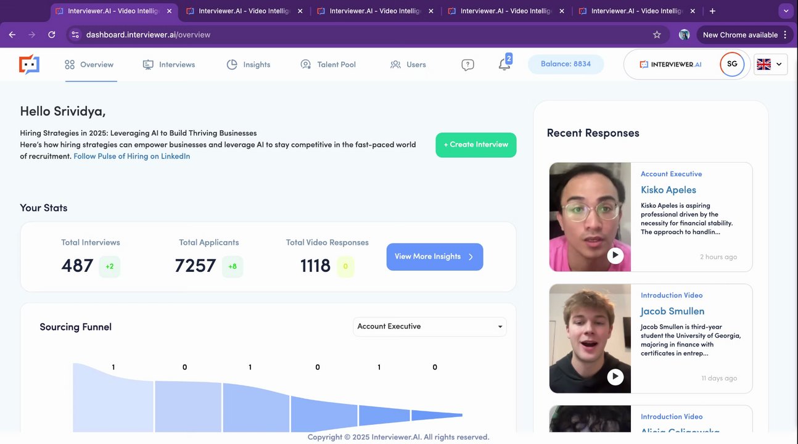Open the Chrome profile avatar

coord(684,35)
